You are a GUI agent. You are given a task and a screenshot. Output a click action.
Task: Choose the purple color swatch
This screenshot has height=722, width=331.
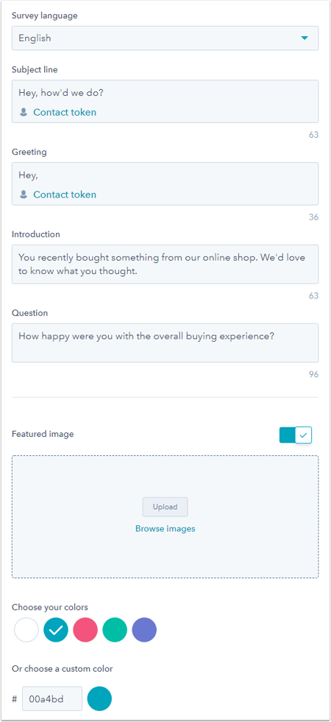click(144, 630)
